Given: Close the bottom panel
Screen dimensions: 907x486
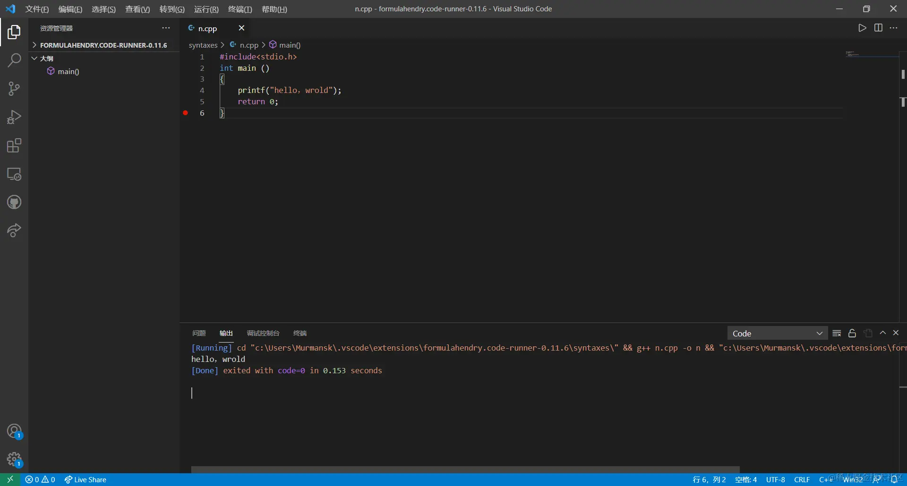Looking at the screenshot, I should point(896,333).
